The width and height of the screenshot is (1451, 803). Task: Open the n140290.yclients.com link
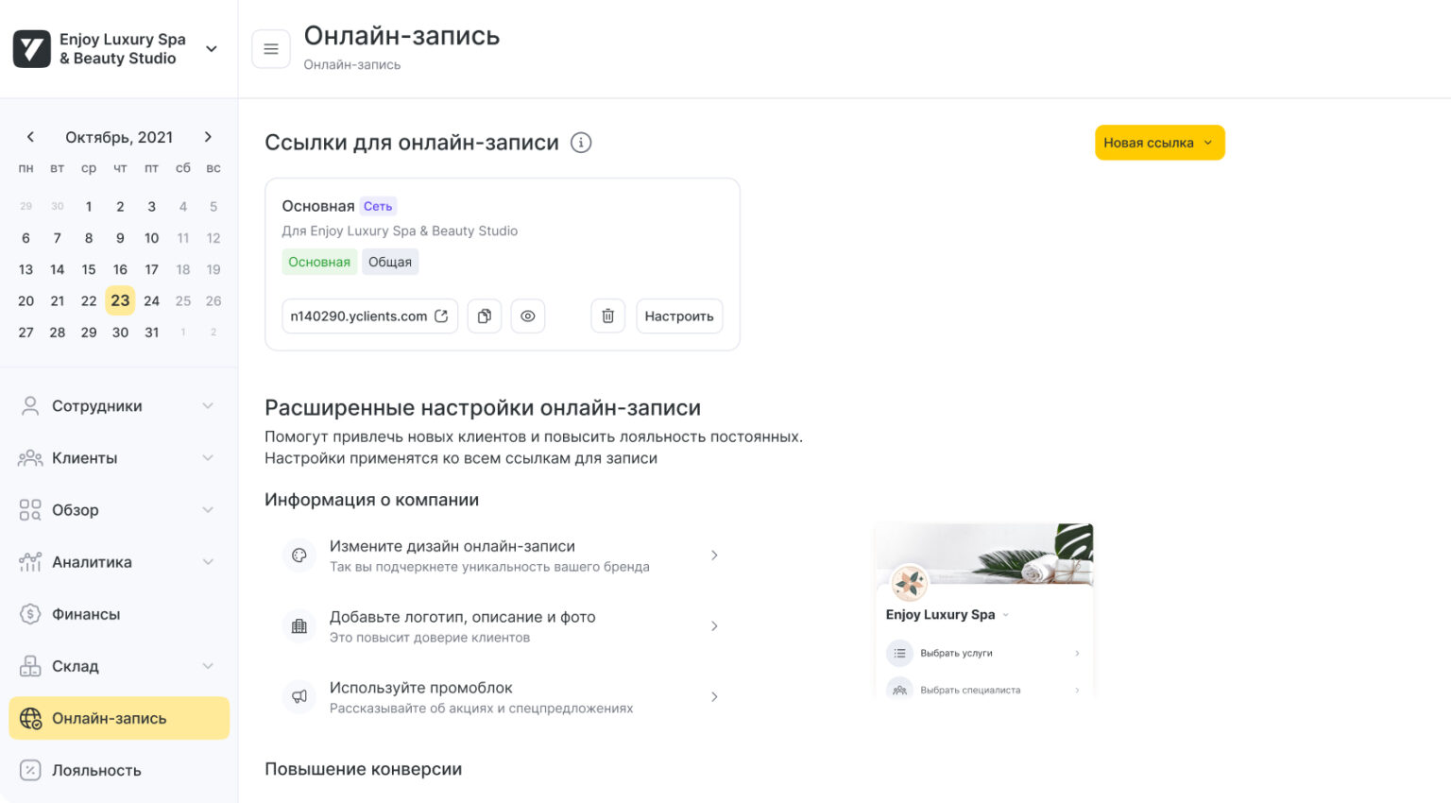(369, 316)
